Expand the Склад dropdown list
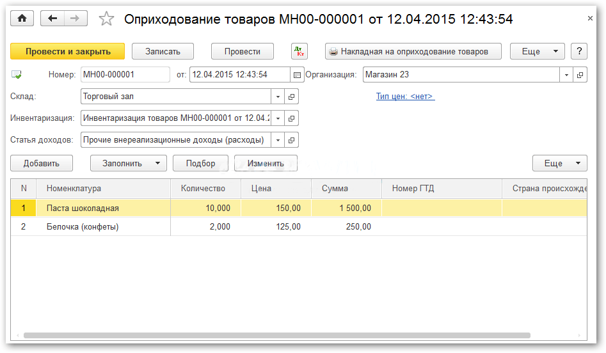The width and height of the screenshot is (606, 353). pos(278,97)
